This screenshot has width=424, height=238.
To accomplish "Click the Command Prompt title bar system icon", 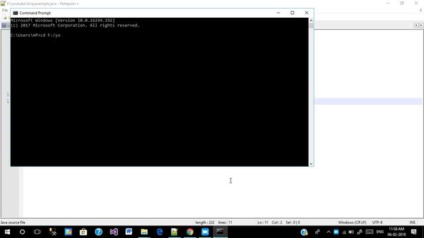I will point(15,13).
